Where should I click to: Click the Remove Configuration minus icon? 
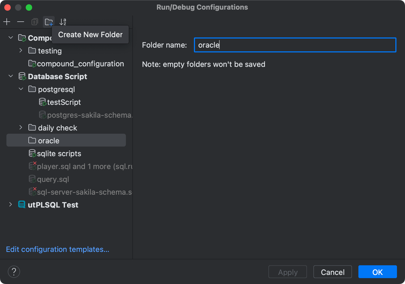pyautogui.click(x=21, y=22)
